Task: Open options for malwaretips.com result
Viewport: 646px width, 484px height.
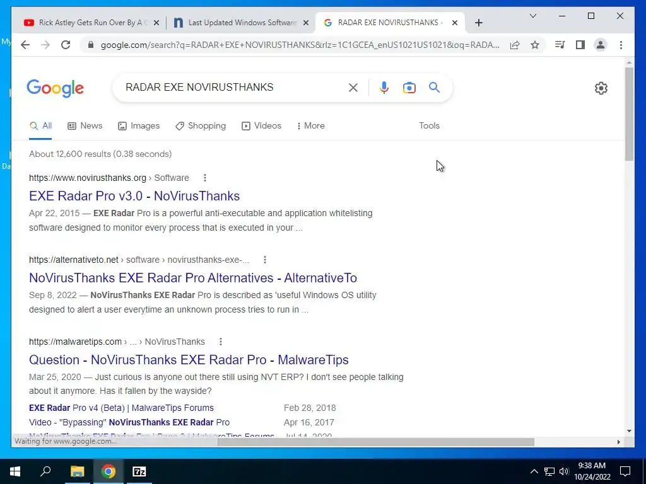Action: tap(221, 342)
